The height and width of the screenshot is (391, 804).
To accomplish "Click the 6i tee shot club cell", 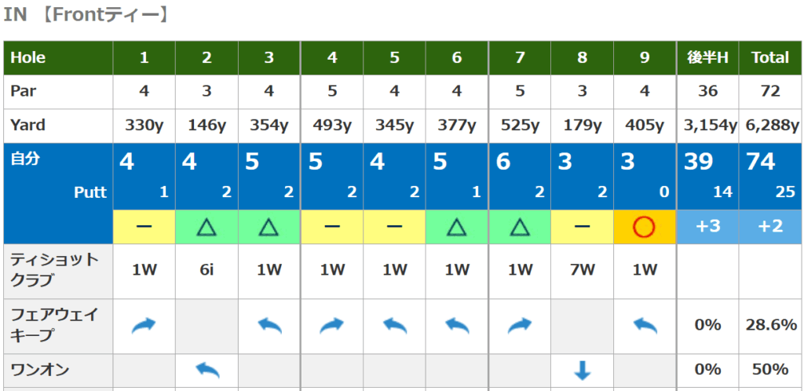I will tap(206, 270).
